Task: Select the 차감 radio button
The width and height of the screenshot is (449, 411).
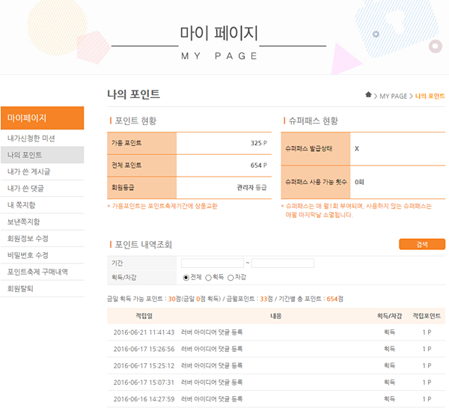Action: pyautogui.click(x=231, y=277)
